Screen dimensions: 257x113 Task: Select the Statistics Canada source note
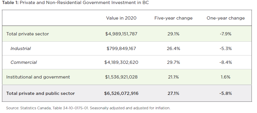click(88, 108)
